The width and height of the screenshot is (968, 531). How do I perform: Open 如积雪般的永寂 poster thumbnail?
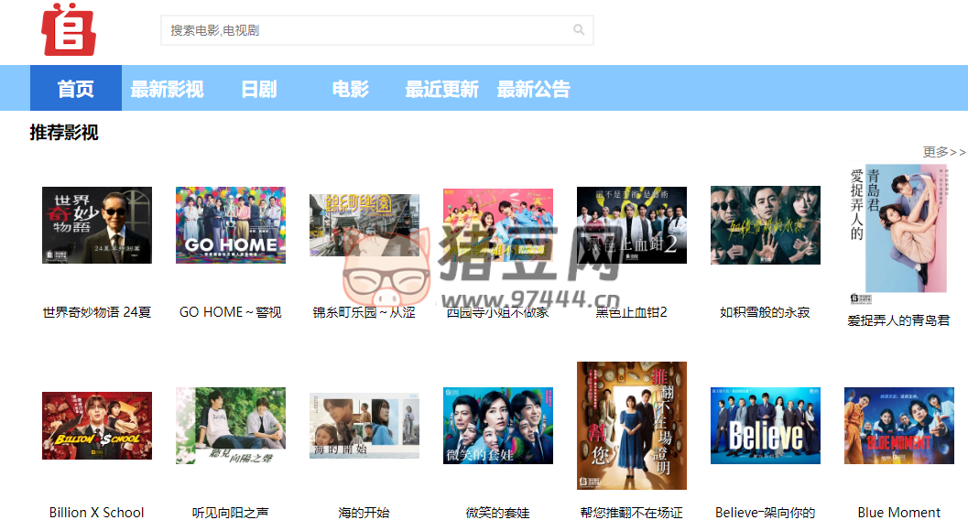[766, 225]
